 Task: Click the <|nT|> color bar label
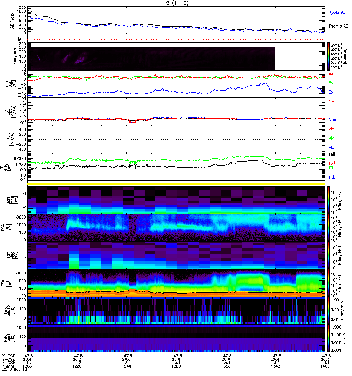click(x=345, y=338)
